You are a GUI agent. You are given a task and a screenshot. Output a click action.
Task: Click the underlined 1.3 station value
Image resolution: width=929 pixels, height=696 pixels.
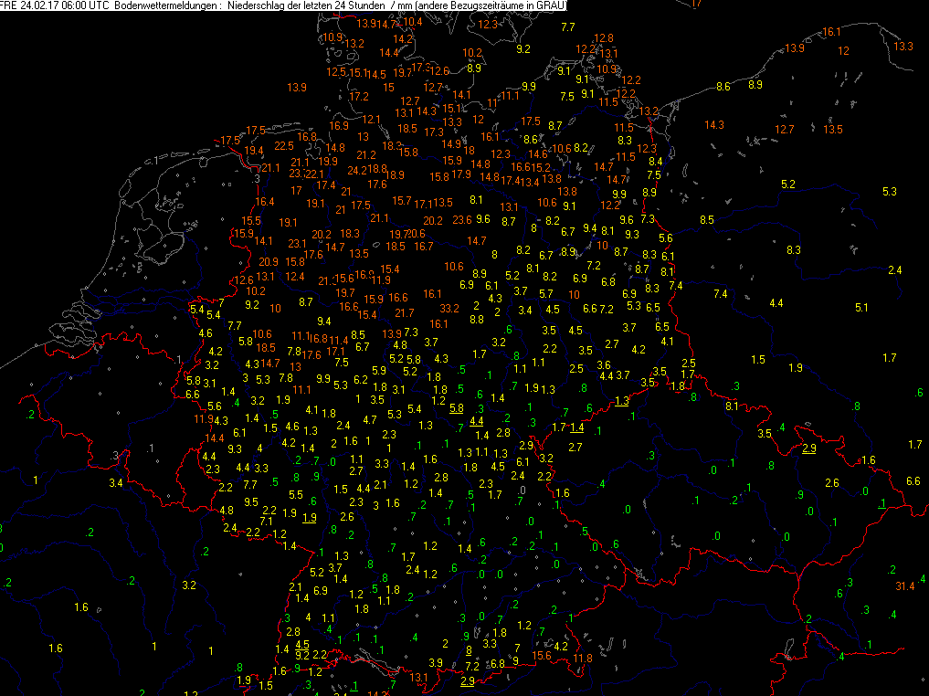coord(622,401)
